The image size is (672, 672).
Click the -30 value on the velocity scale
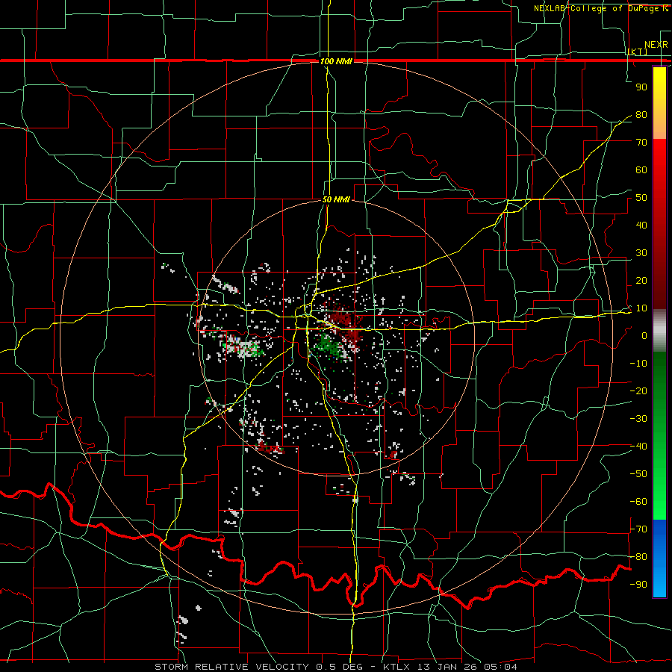(638, 419)
